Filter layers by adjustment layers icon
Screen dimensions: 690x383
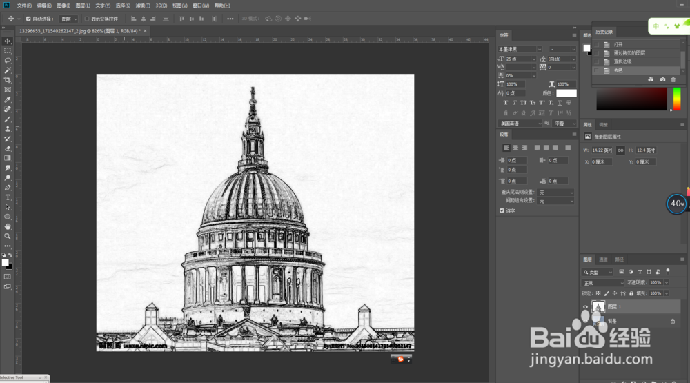pos(631,272)
